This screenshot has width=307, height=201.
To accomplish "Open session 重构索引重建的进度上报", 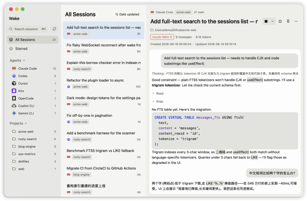I will (104, 189).
